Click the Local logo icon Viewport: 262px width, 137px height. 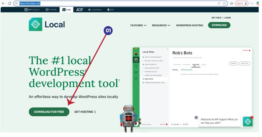35,24
